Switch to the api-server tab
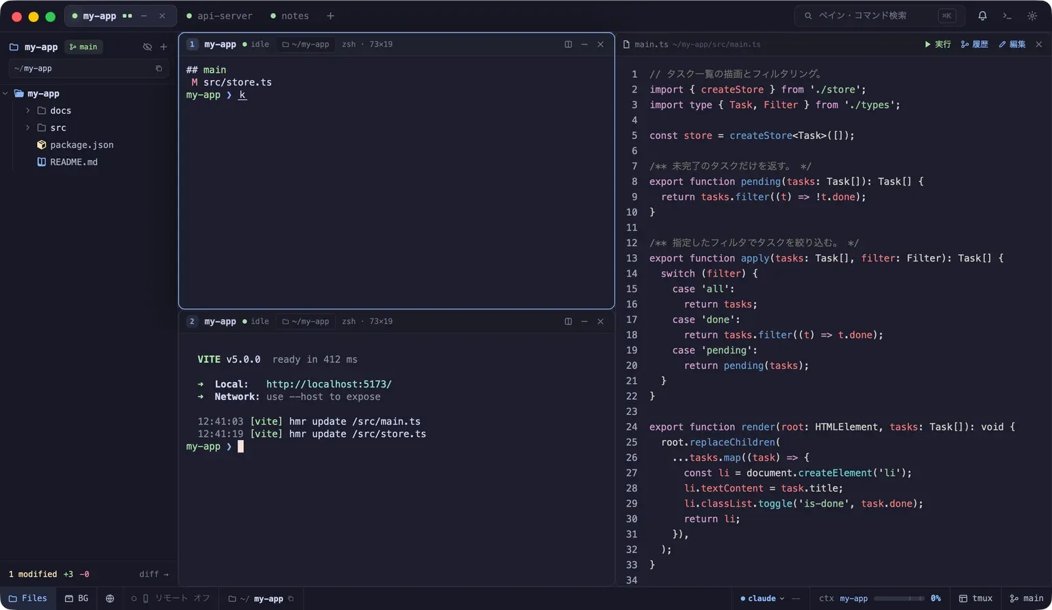Image resolution: width=1052 pixels, height=610 pixels. [219, 16]
